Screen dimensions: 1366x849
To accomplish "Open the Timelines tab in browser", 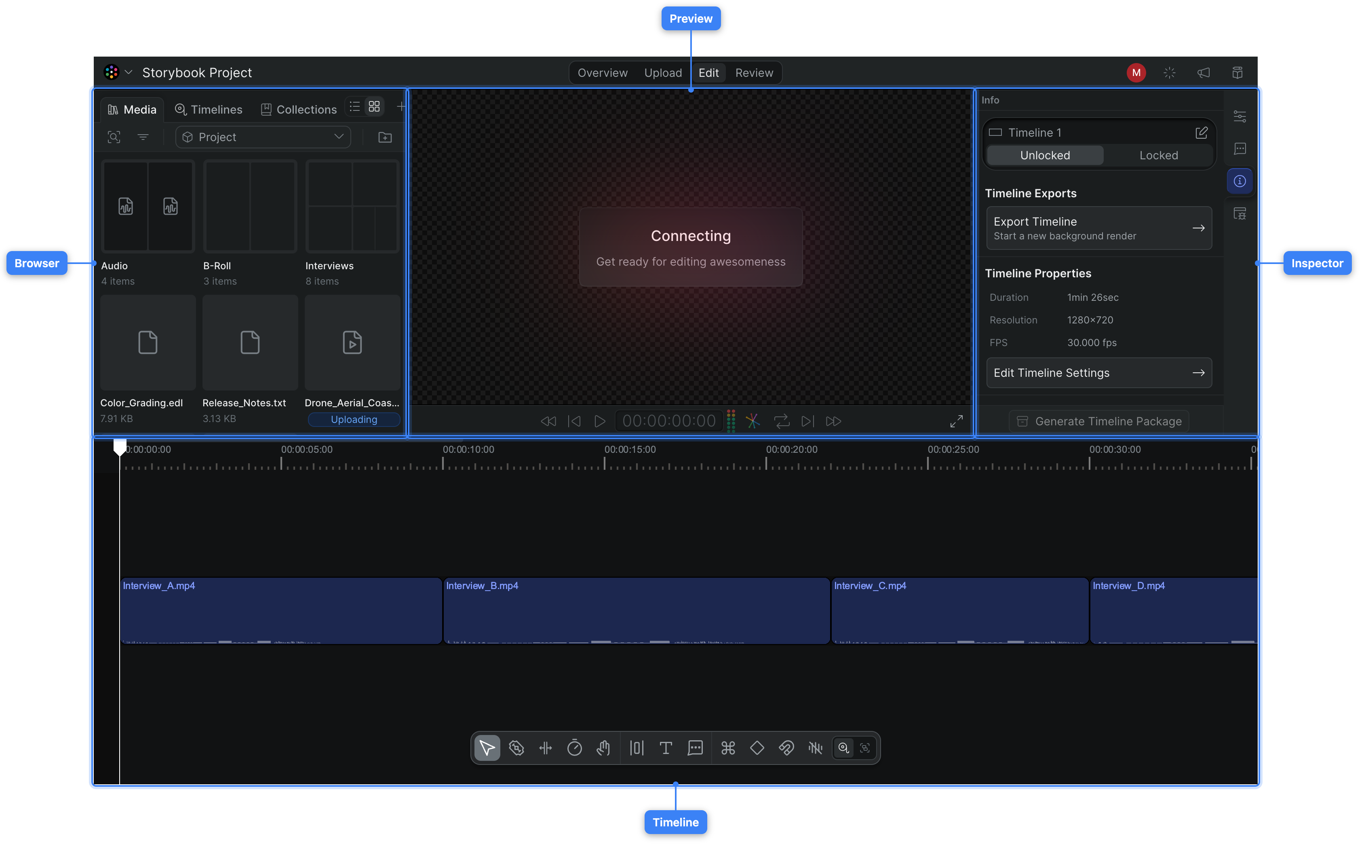I will point(209,110).
